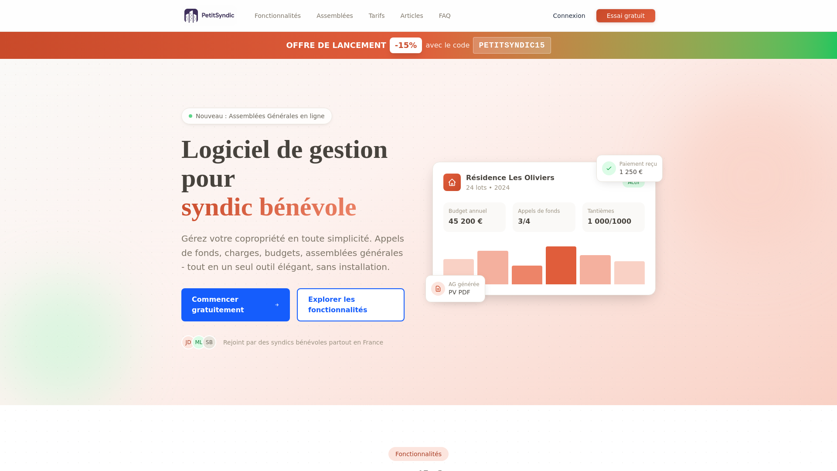Click the Paiement reçu 1 250 € notification
The image size is (837, 471).
tap(629, 168)
